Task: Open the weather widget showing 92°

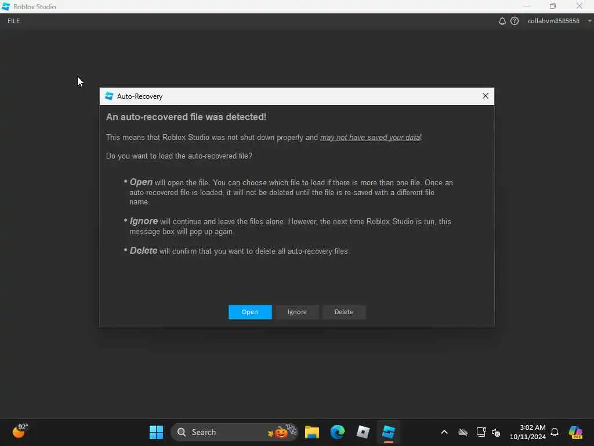Action: tap(20, 431)
